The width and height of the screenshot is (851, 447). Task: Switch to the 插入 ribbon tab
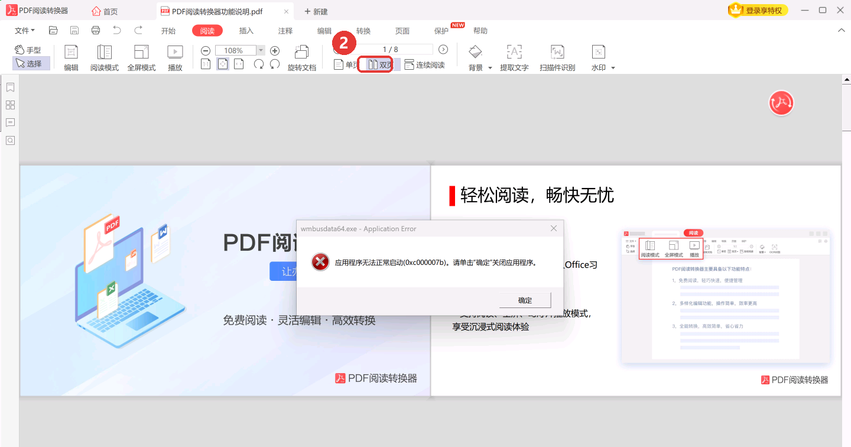coord(246,31)
